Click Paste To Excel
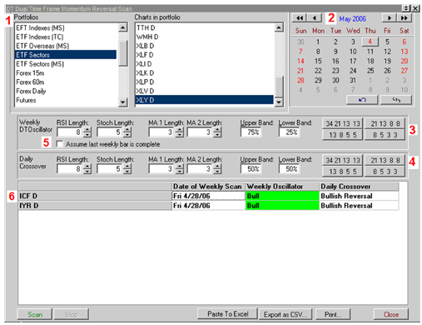422x325 pixels. pos(227,314)
